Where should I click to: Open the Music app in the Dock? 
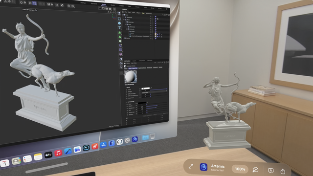[58, 153]
